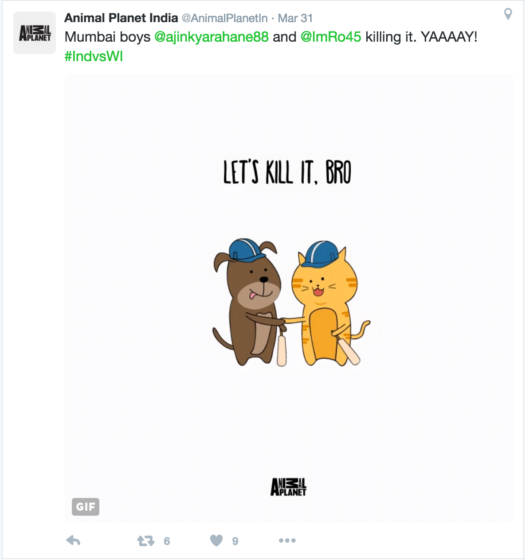
Task: Open the #IndvsWI hashtag
Action: (94, 56)
